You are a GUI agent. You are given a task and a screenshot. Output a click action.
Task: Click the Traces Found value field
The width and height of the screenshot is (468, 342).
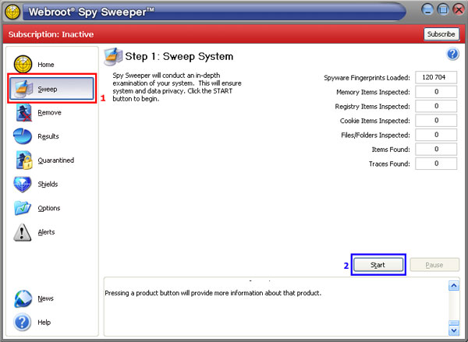pyautogui.click(x=436, y=163)
